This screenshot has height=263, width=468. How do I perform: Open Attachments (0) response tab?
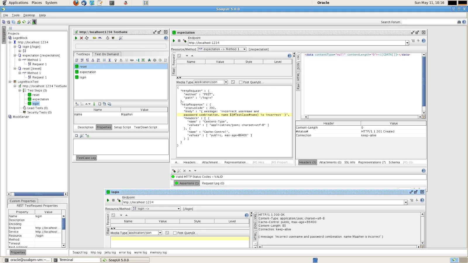pos(330,162)
